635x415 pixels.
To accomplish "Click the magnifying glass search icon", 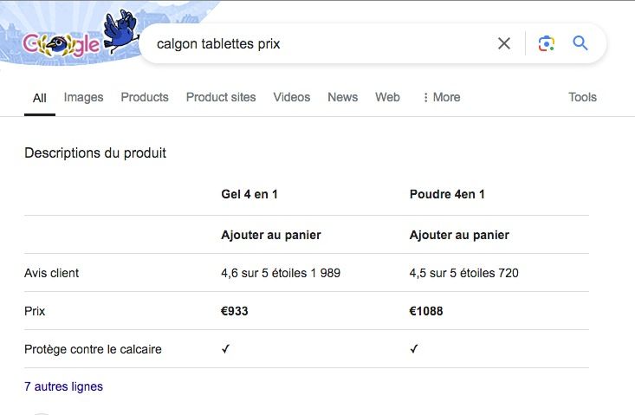I will click(x=580, y=43).
